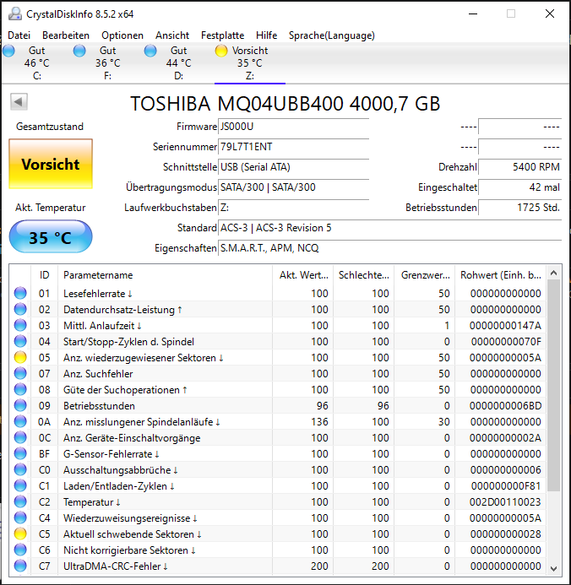This screenshot has height=585, width=571.
Task: Click the Übertragungsmodus field SATA/300
Action: tap(293, 187)
